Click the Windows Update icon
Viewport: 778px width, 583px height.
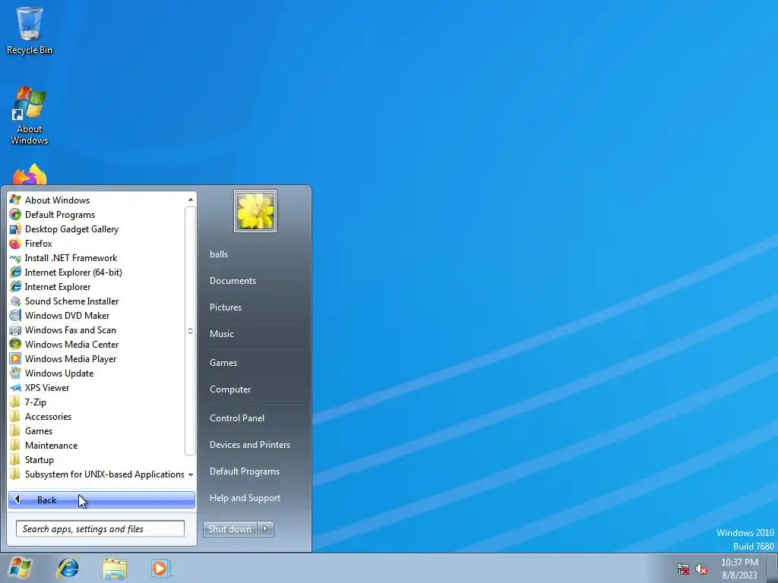click(x=15, y=373)
